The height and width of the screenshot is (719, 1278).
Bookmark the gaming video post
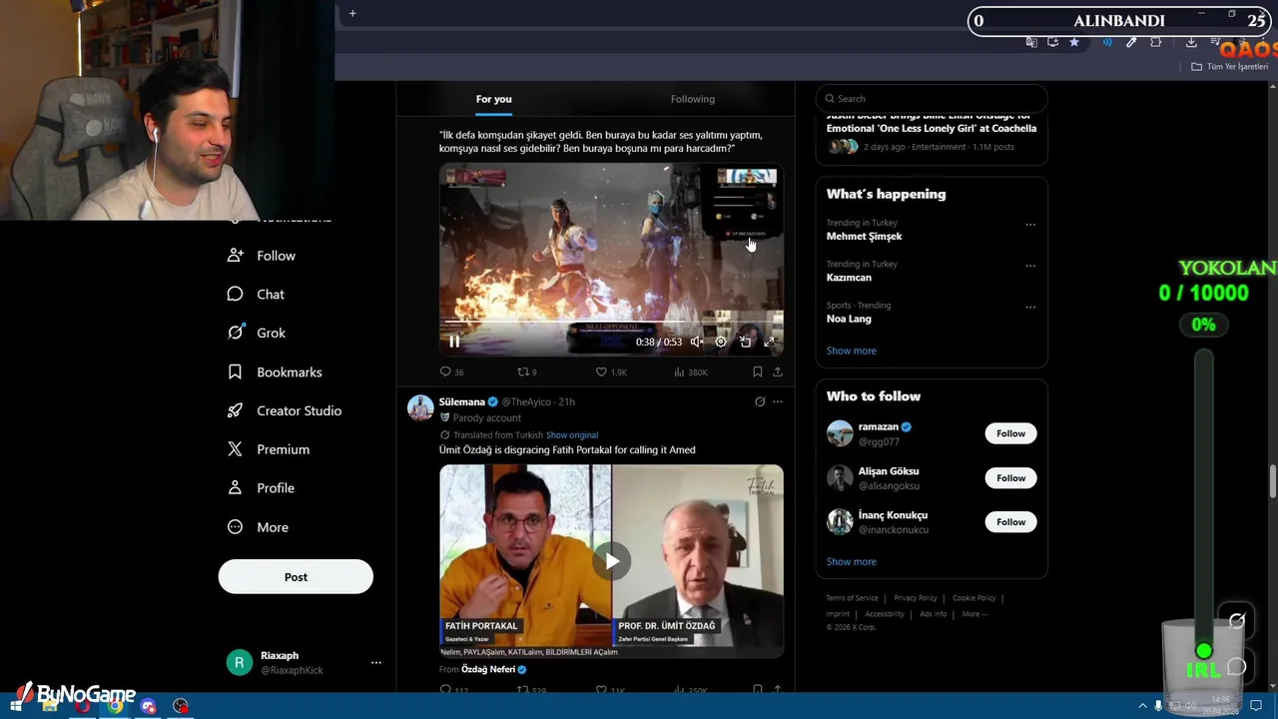click(758, 371)
